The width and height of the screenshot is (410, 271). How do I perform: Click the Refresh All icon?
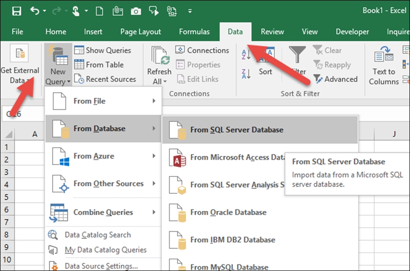(160, 56)
